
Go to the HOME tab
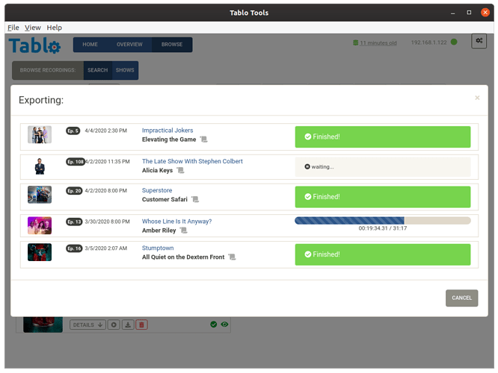(x=90, y=44)
